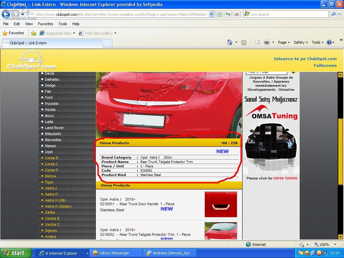The height and width of the screenshot is (258, 344).
Task: Click the Rear Trunk Door Handle thumbnail
Action: click(x=221, y=204)
